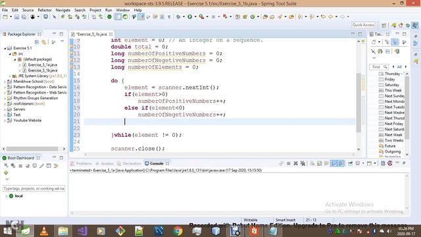Click the Save All icon in the toolbar
This screenshot has width=421, height=237.
24,17
